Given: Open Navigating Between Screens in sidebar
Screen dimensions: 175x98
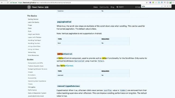Looking at the screenshot, I should click(37, 69).
